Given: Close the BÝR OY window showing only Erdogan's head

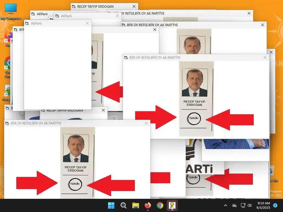Looking at the screenshot, I should tap(263, 25).
